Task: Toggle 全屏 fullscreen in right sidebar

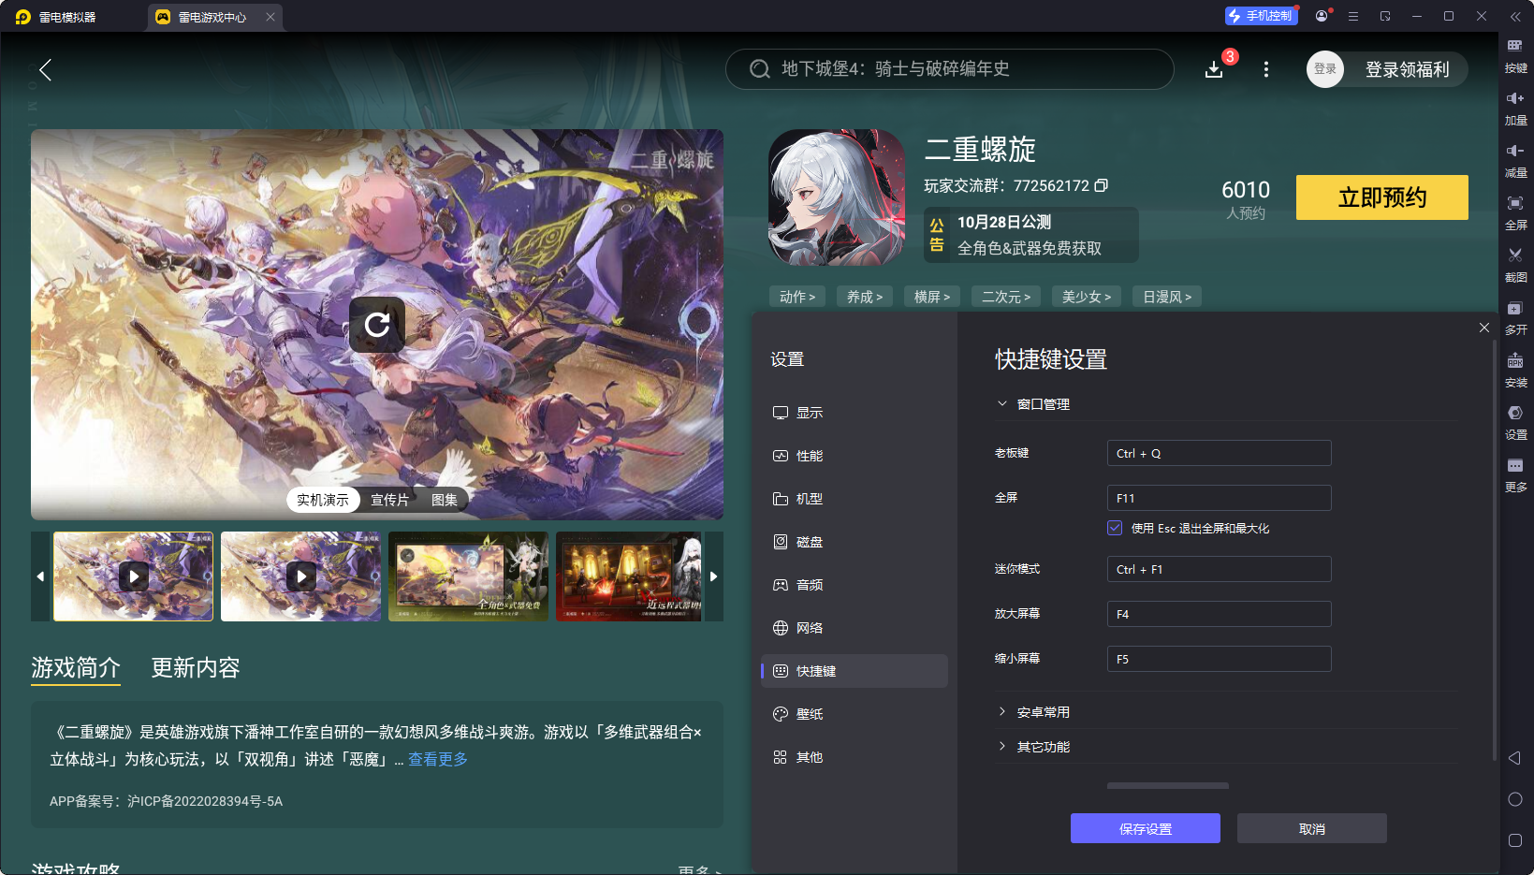Action: point(1515,212)
